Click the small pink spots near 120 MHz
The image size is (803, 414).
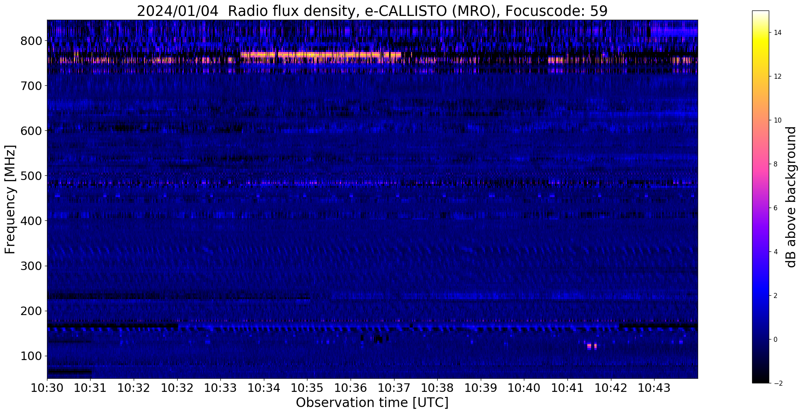tap(591, 346)
